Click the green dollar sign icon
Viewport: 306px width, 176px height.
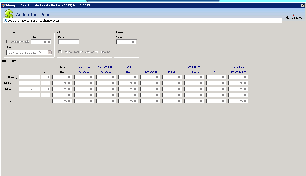click(9, 14)
